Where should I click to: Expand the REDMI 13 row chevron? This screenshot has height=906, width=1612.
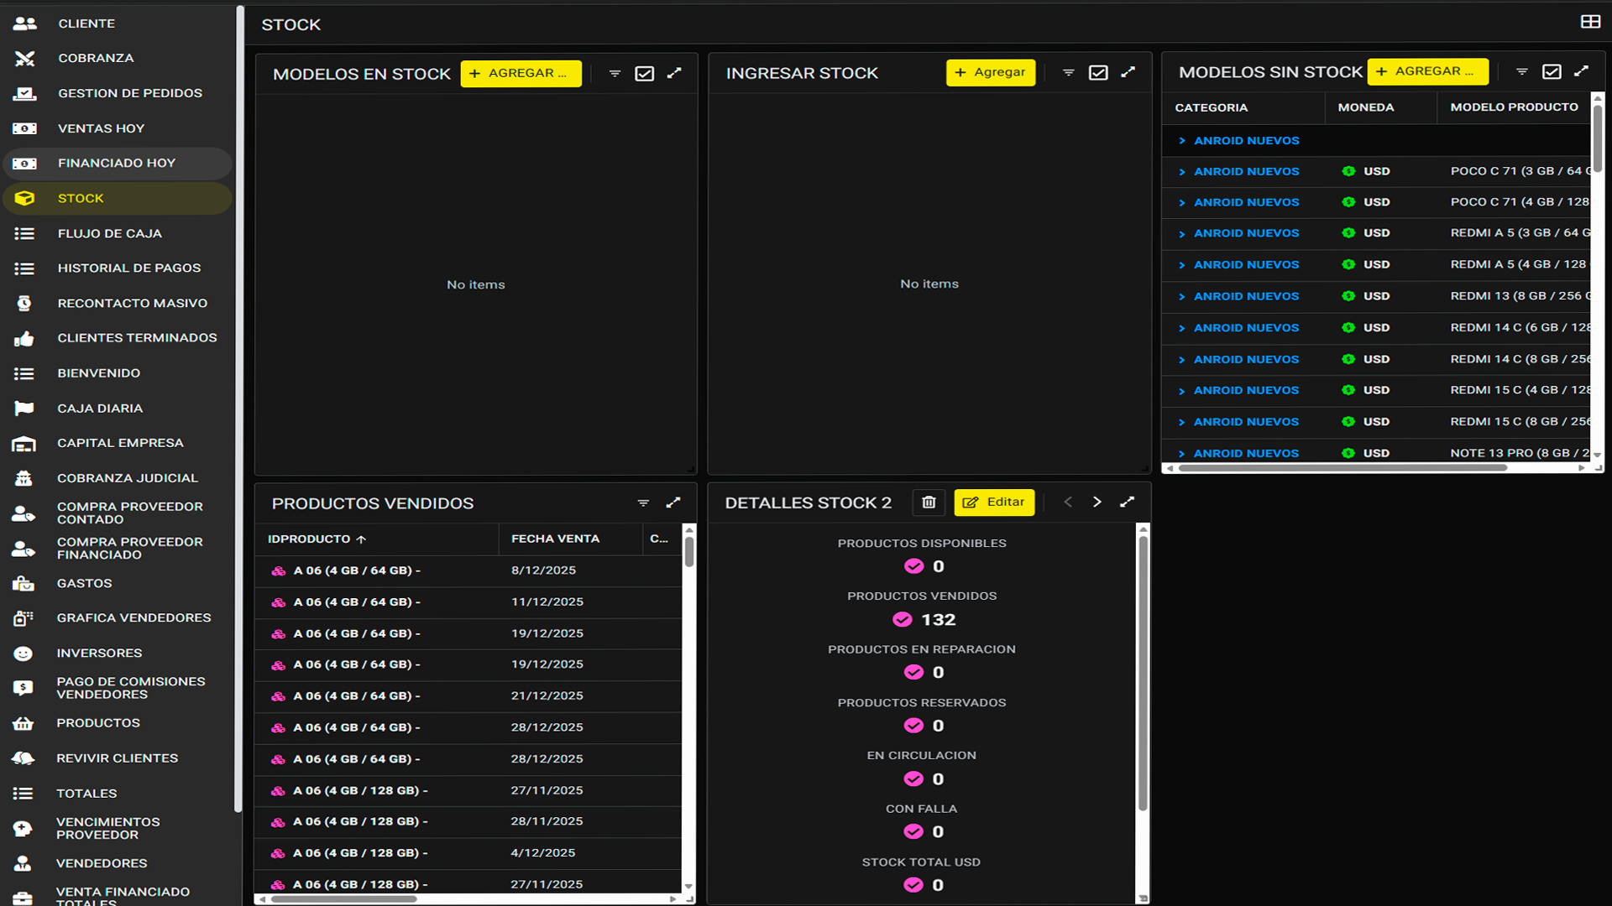tap(1182, 297)
